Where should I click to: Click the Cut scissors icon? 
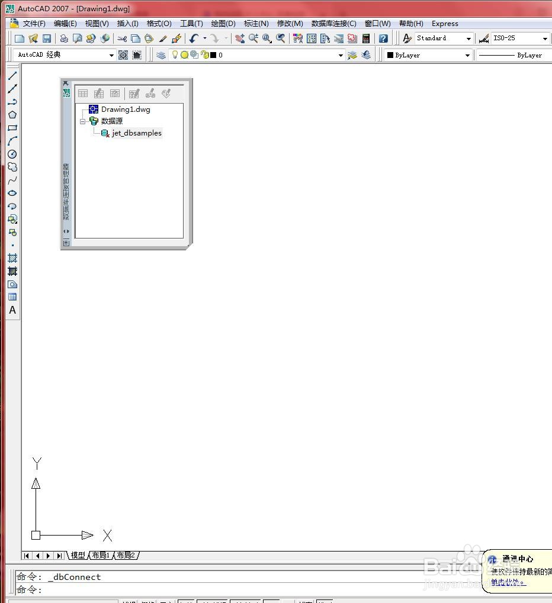123,38
